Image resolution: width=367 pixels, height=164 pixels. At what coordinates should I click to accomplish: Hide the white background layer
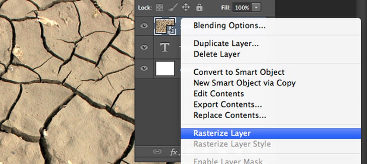click(x=144, y=68)
